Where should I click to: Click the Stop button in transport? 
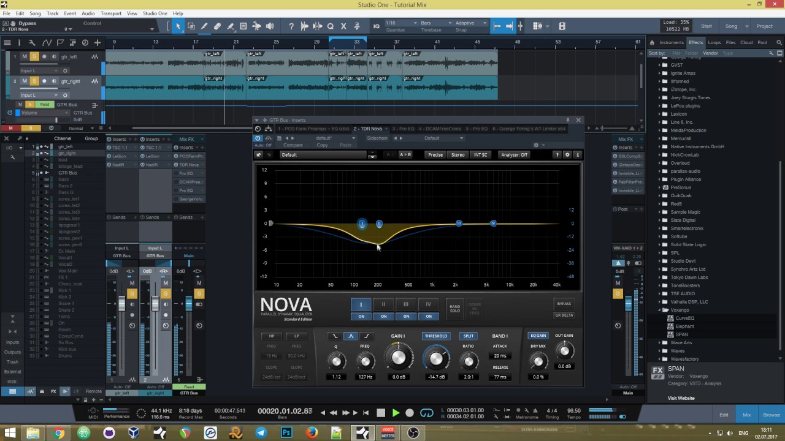(381, 413)
